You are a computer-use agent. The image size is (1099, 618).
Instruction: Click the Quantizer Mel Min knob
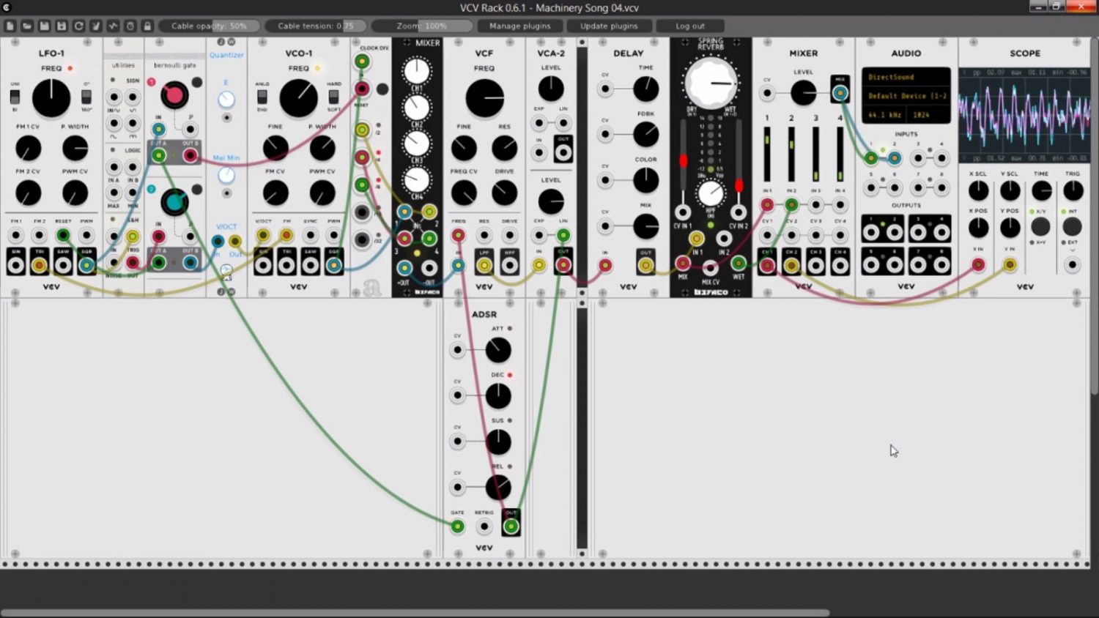pos(226,175)
